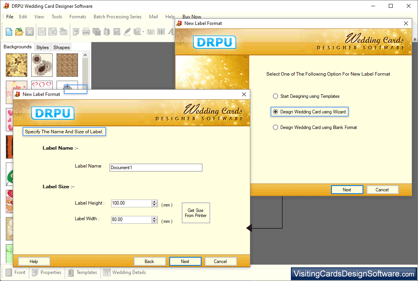This screenshot has width=418, height=281.
Task: Click the Back button in front dialog
Action: 149,261
